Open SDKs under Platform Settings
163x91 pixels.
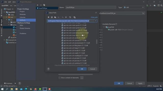[x=21, y=25]
